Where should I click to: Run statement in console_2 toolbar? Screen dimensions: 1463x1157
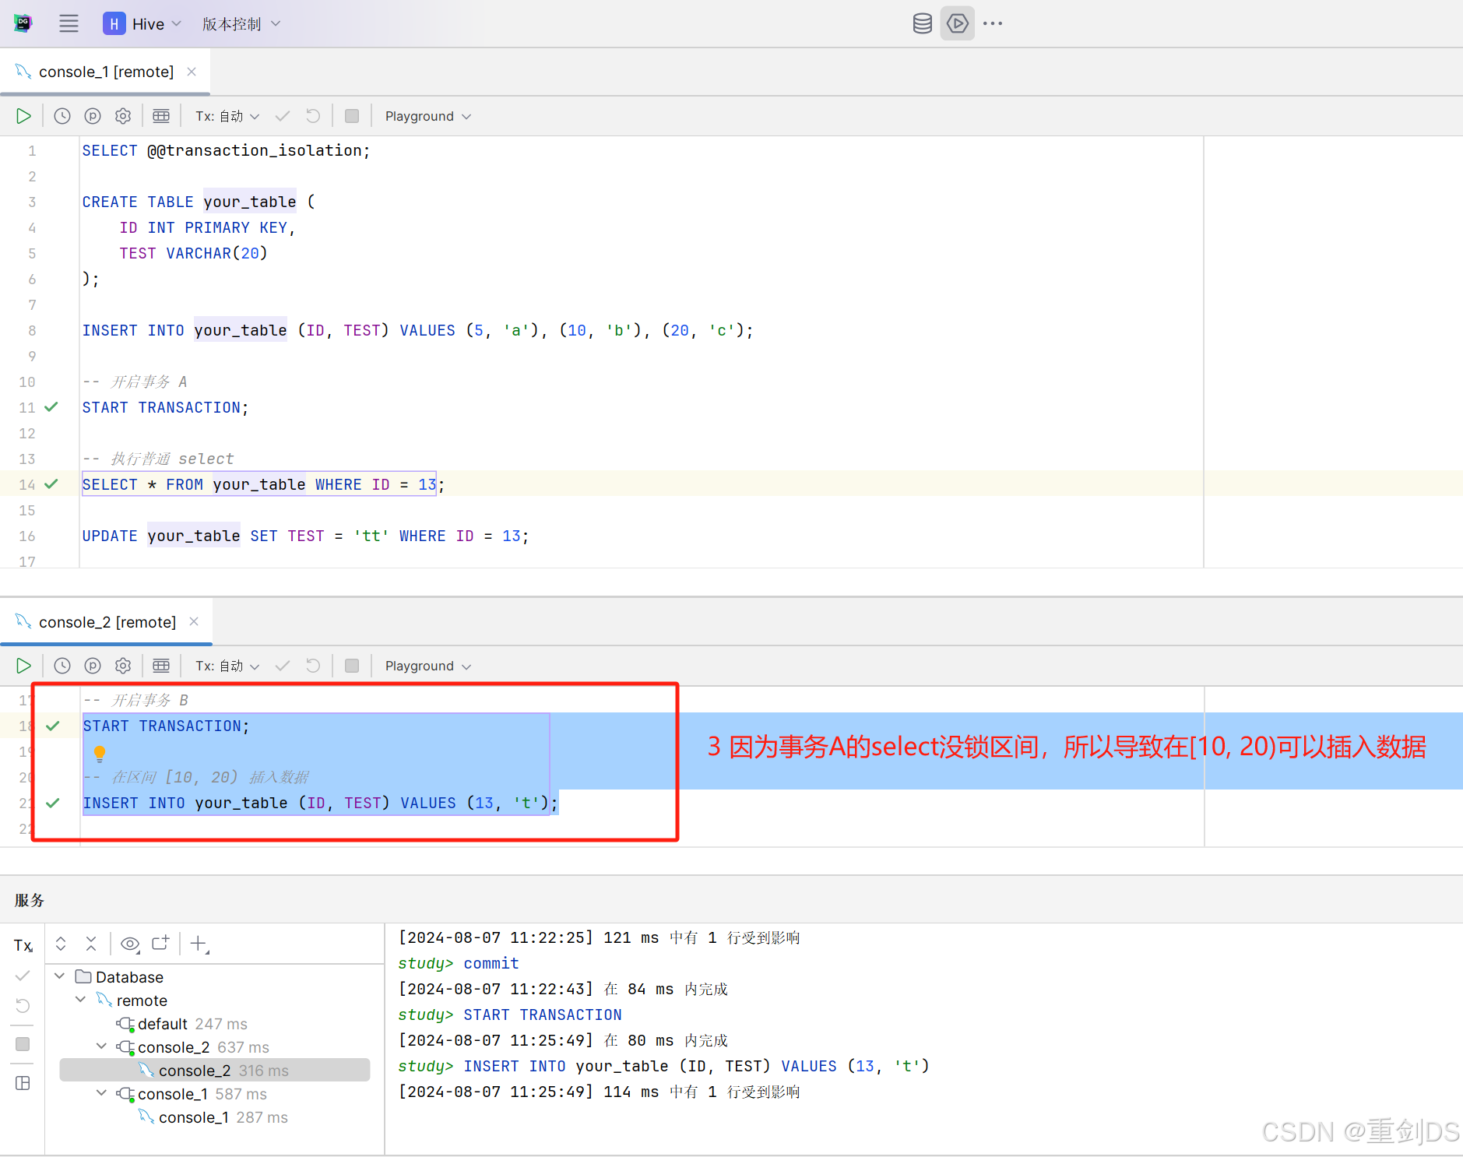[x=23, y=666]
